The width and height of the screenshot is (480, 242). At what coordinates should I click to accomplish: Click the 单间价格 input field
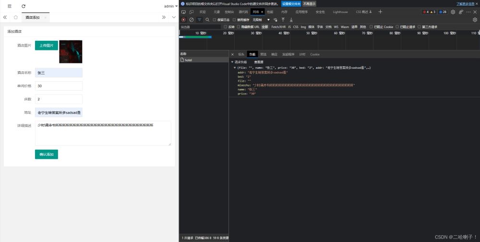click(59, 86)
